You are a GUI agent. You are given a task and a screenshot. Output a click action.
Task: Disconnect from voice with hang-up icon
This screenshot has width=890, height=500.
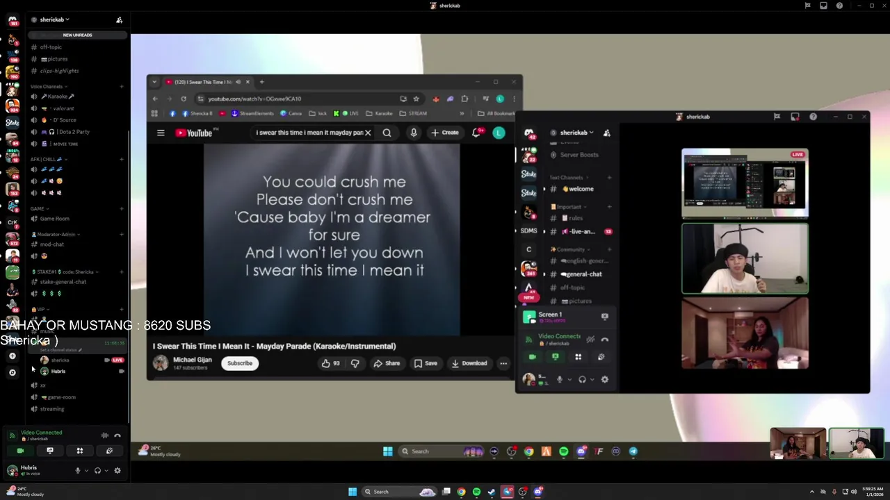tap(118, 435)
